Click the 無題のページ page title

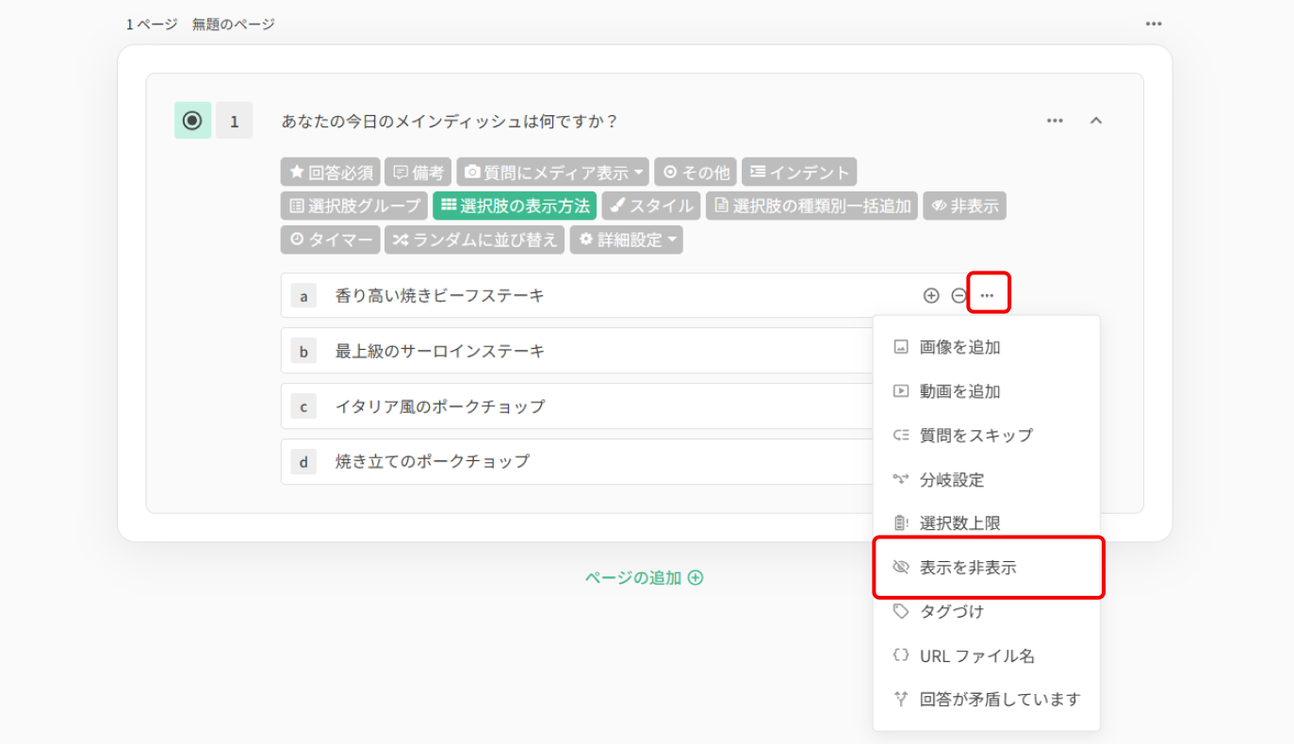234,24
